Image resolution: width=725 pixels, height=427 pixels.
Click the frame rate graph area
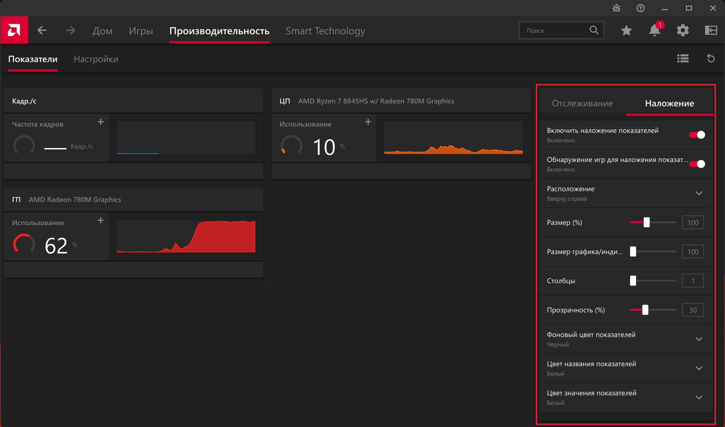tap(186, 138)
